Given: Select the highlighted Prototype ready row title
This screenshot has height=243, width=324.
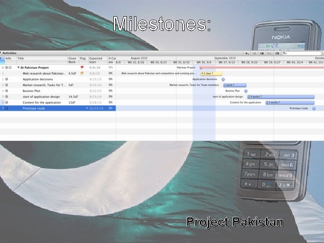Looking at the screenshot, I should [x=34, y=108].
